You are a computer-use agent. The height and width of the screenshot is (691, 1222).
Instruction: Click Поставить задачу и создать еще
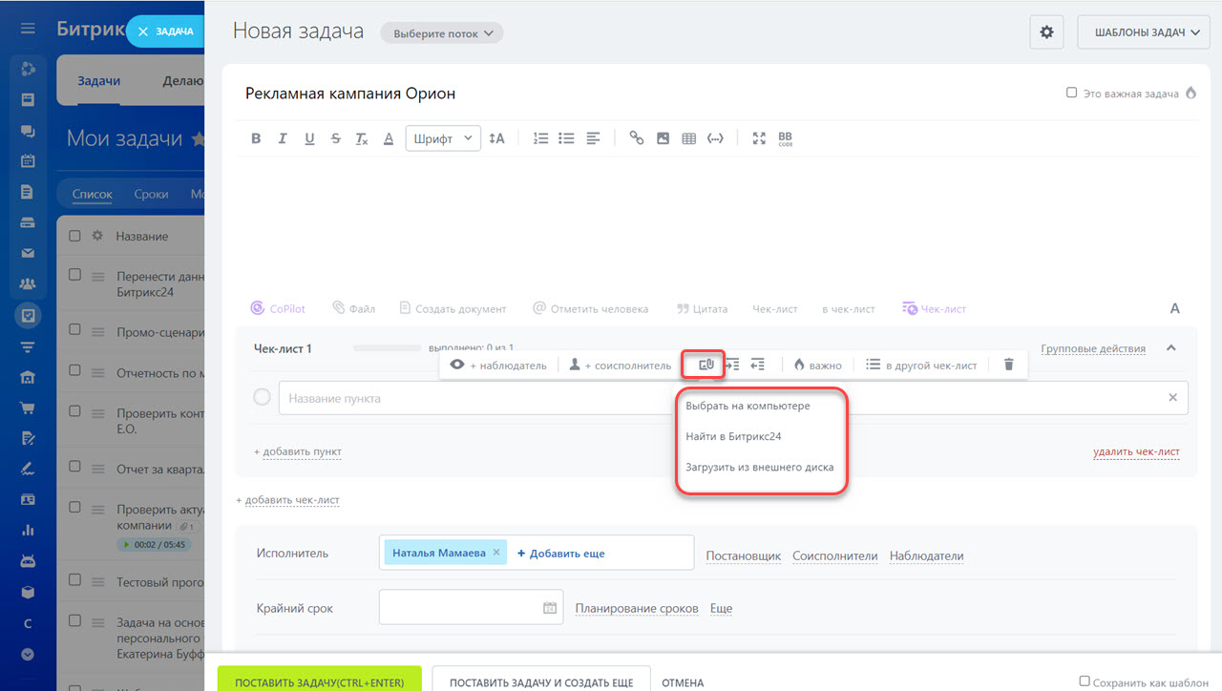(541, 679)
